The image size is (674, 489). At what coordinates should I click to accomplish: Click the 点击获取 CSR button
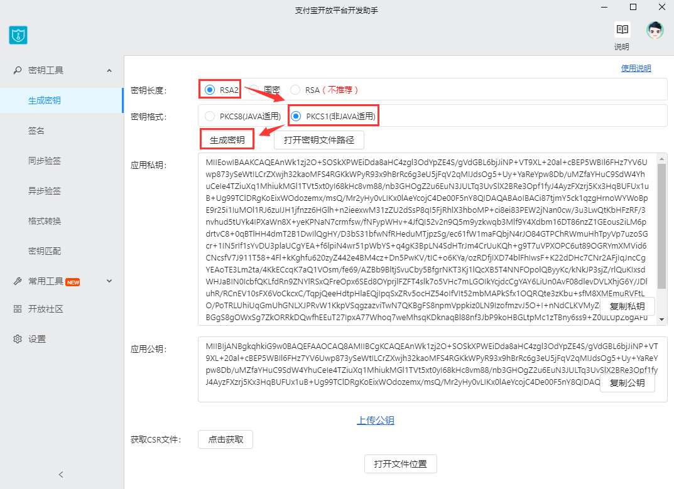(x=226, y=439)
